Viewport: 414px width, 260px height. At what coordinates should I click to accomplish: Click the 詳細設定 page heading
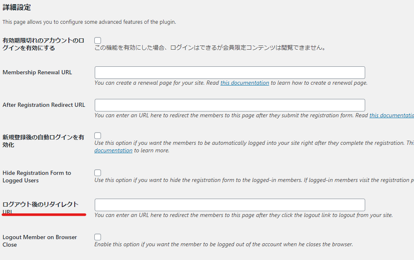[17, 8]
